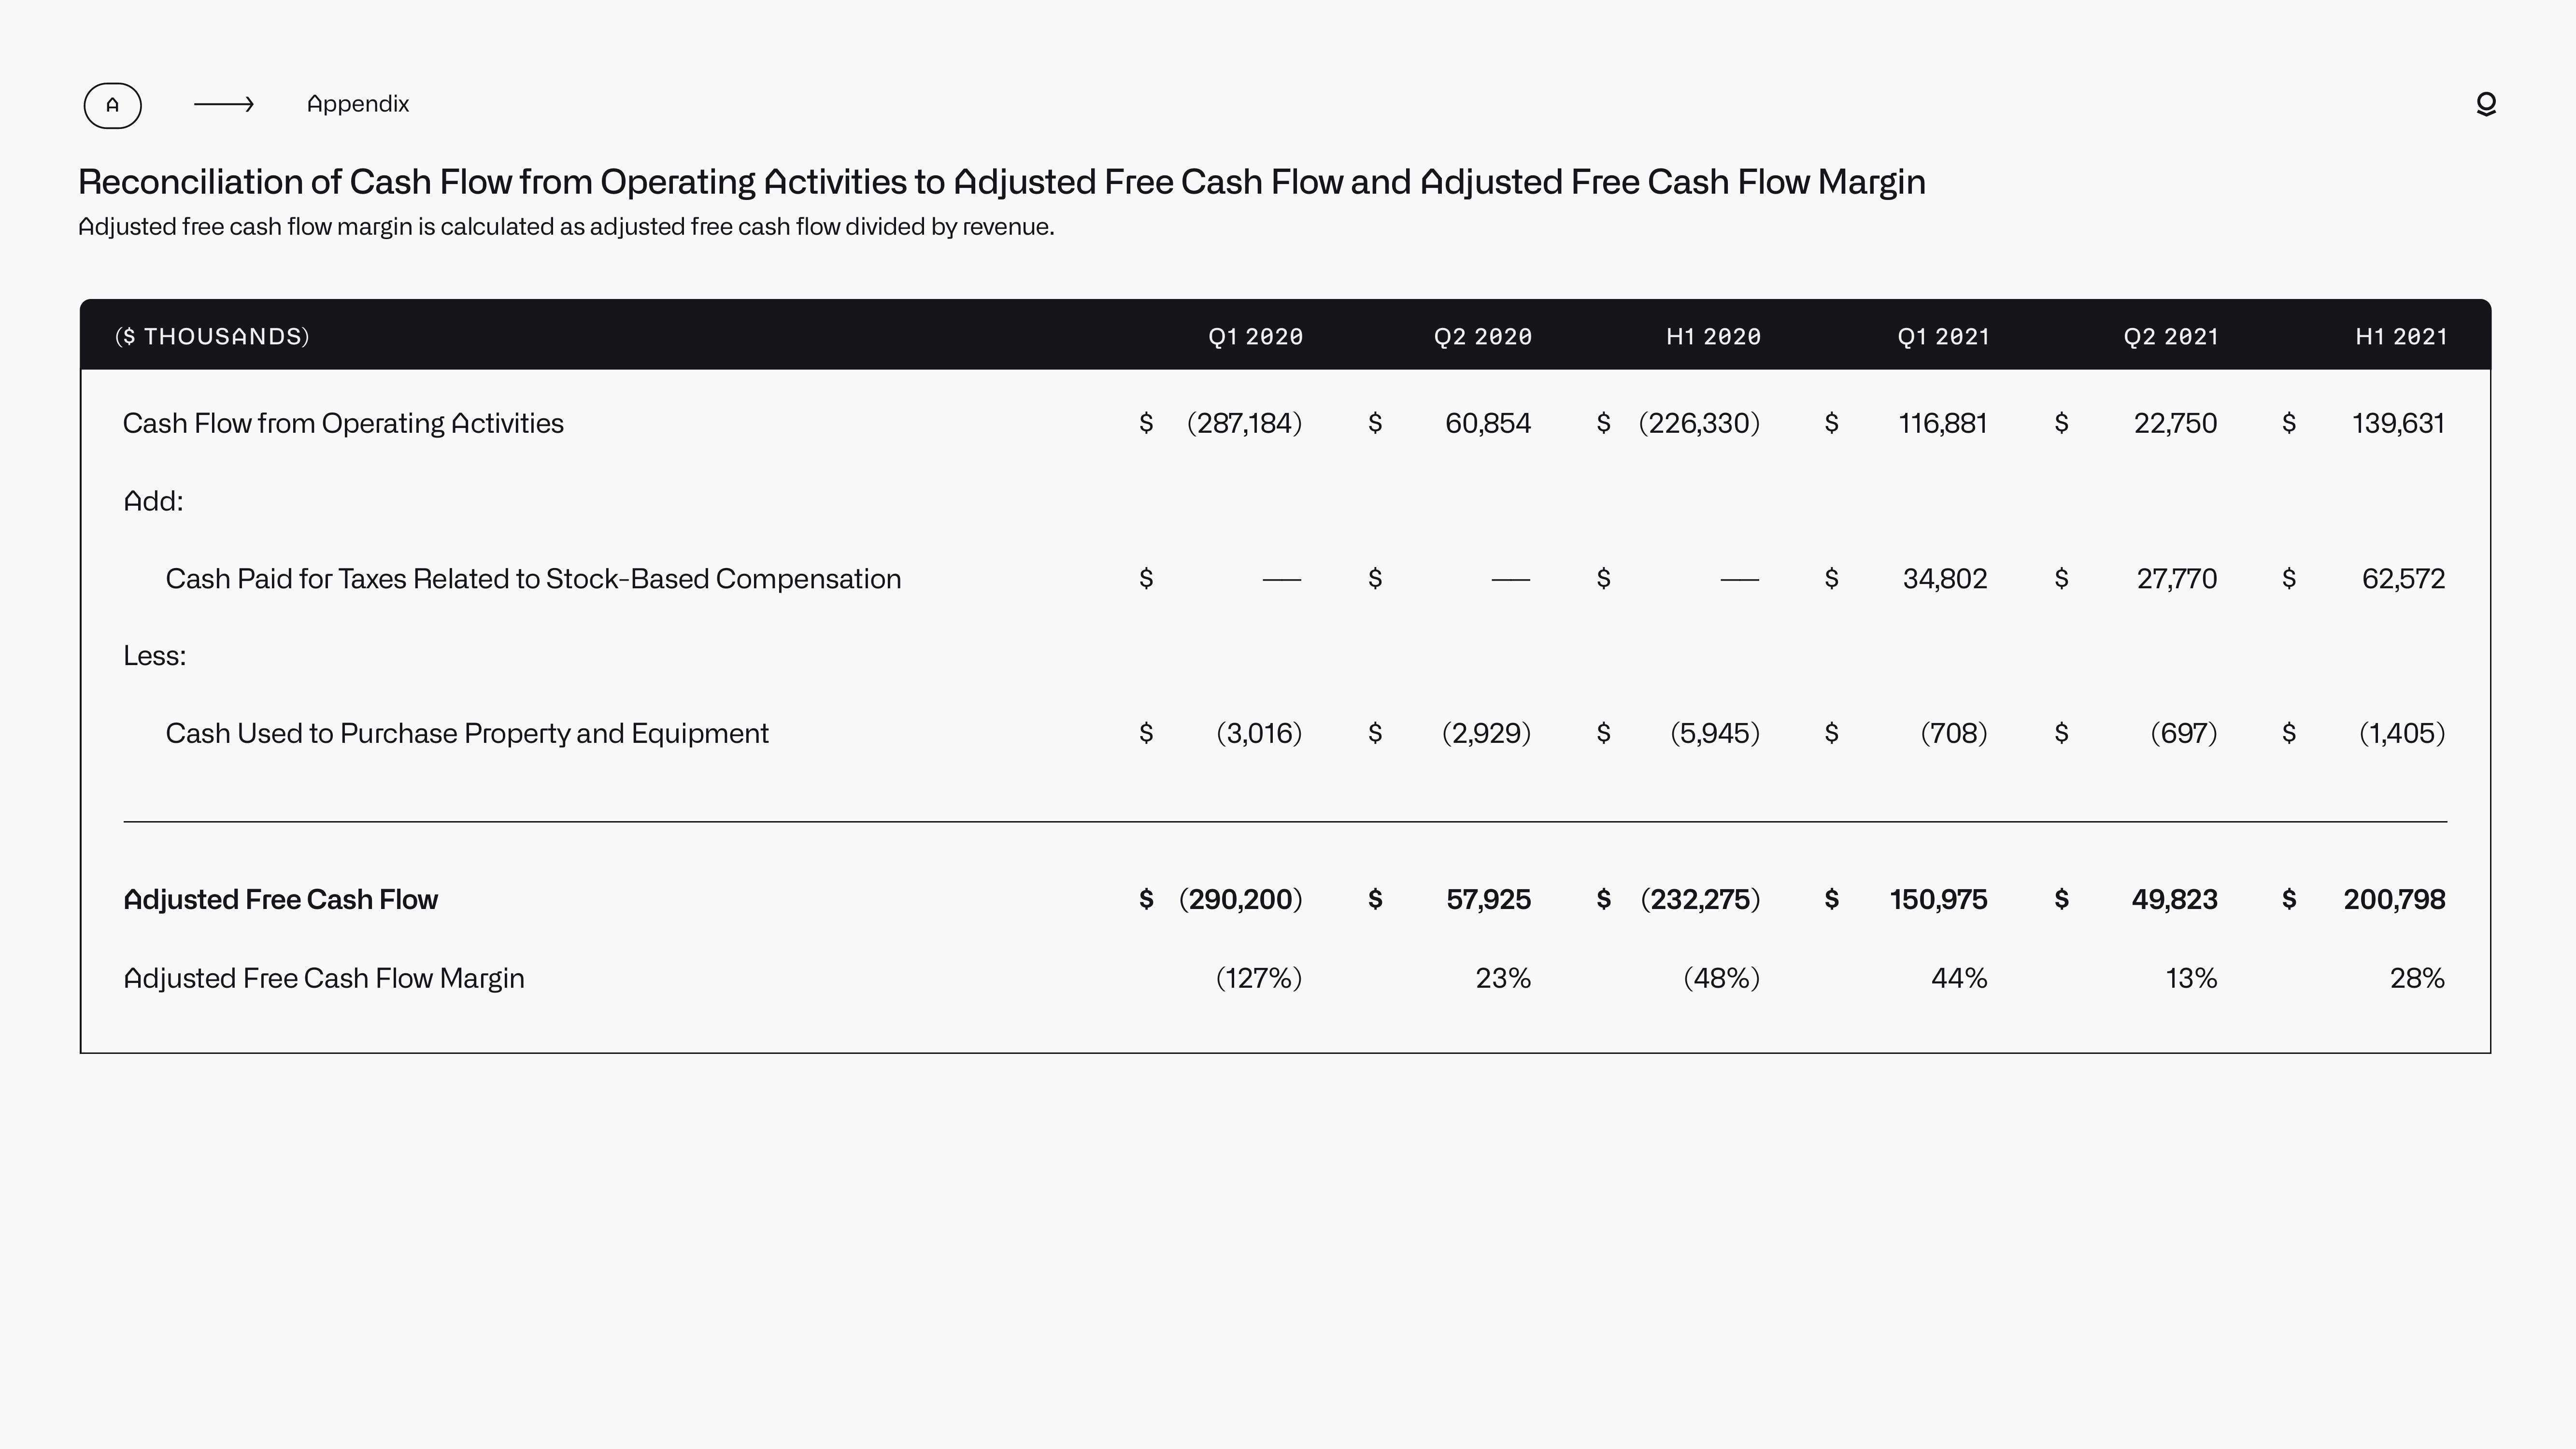Click the 62,572 value
Viewport: 2576px width, 1449px height.
[2403, 579]
